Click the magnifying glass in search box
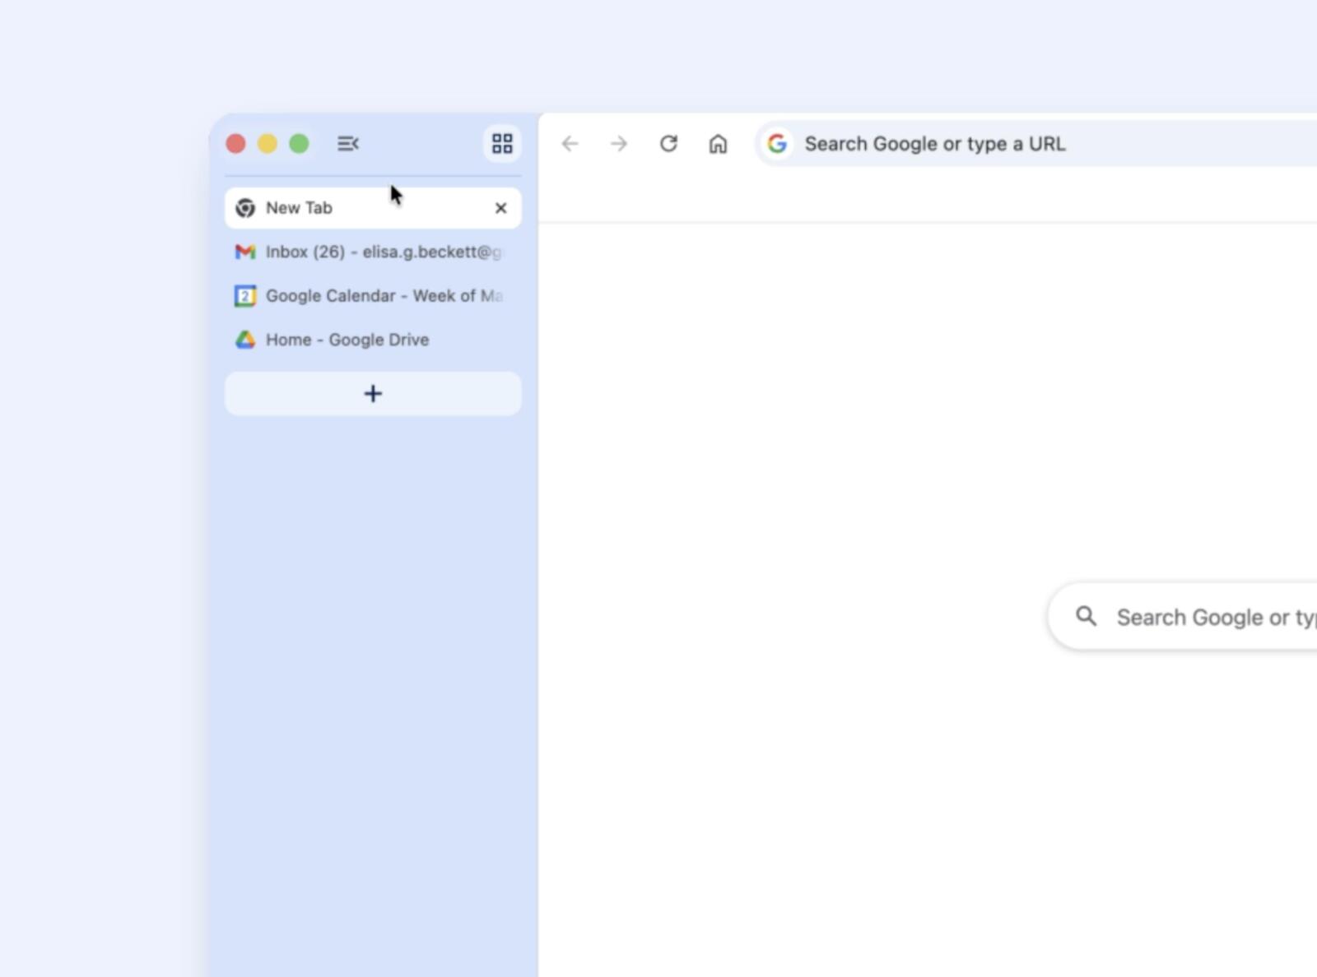The width and height of the screenshot is (1317, 977). pyautogui.click(x=1088, y=616)
